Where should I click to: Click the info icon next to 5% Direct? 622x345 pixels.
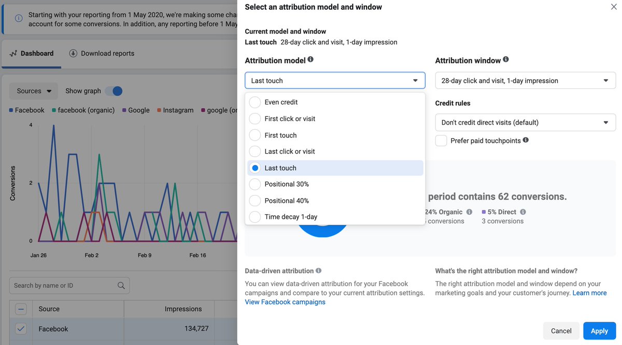point(523,212)
